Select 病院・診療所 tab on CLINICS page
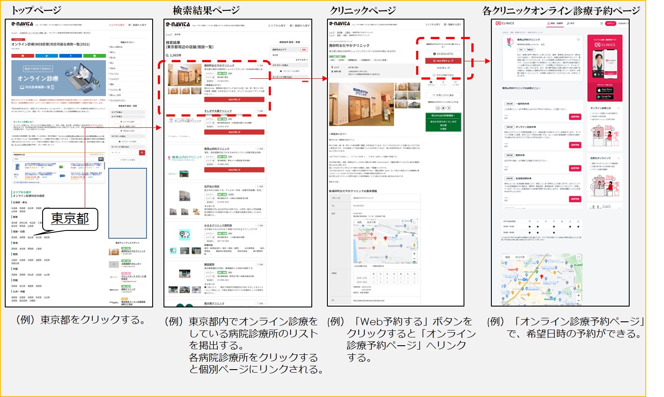Viewport: 664px width, 397px height. click(x=554, y=23)
